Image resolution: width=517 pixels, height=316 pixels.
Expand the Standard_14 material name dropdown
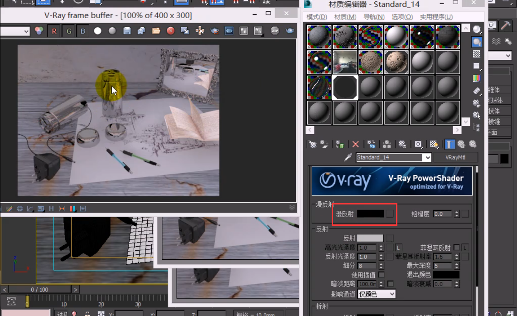point(426,158)
